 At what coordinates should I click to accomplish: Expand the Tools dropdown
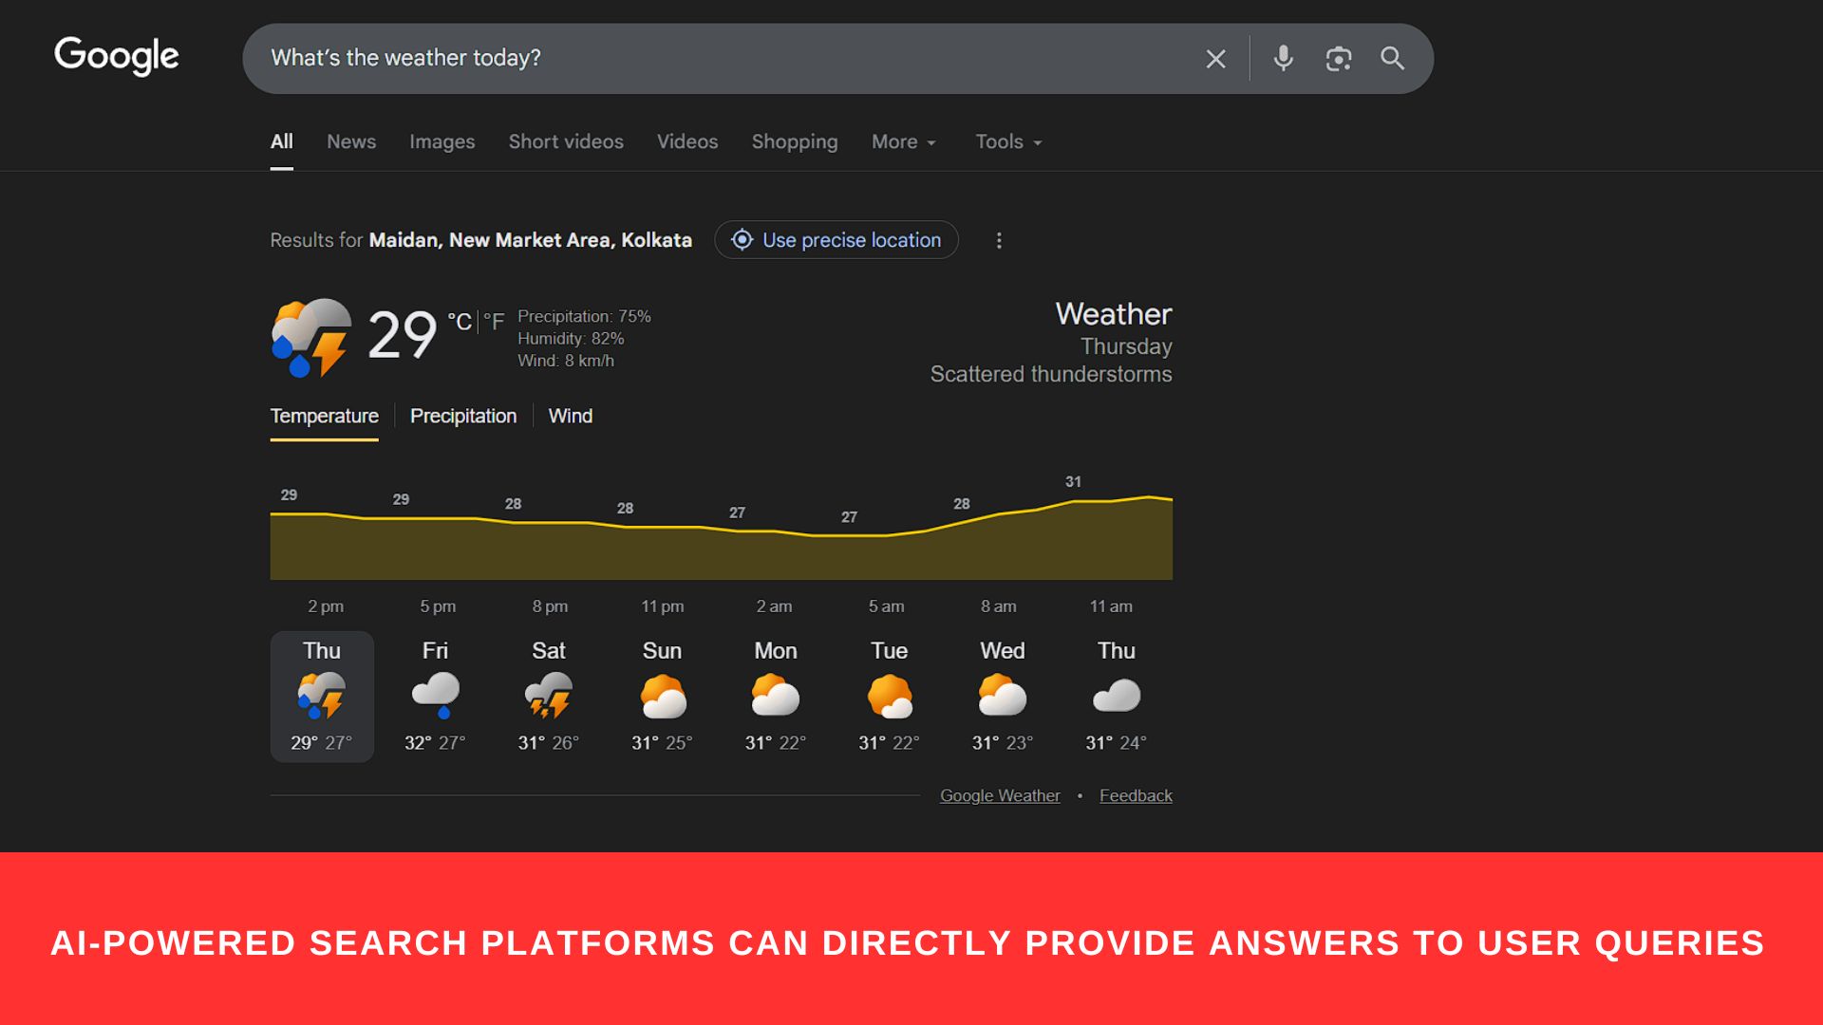pos(1006,141)
